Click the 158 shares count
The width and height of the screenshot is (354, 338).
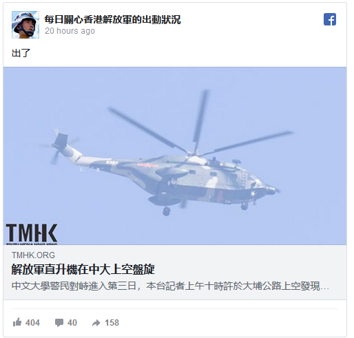112,323
